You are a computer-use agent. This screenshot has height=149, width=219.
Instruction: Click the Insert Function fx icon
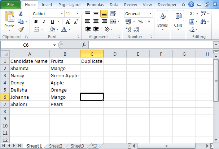[84, 45]
